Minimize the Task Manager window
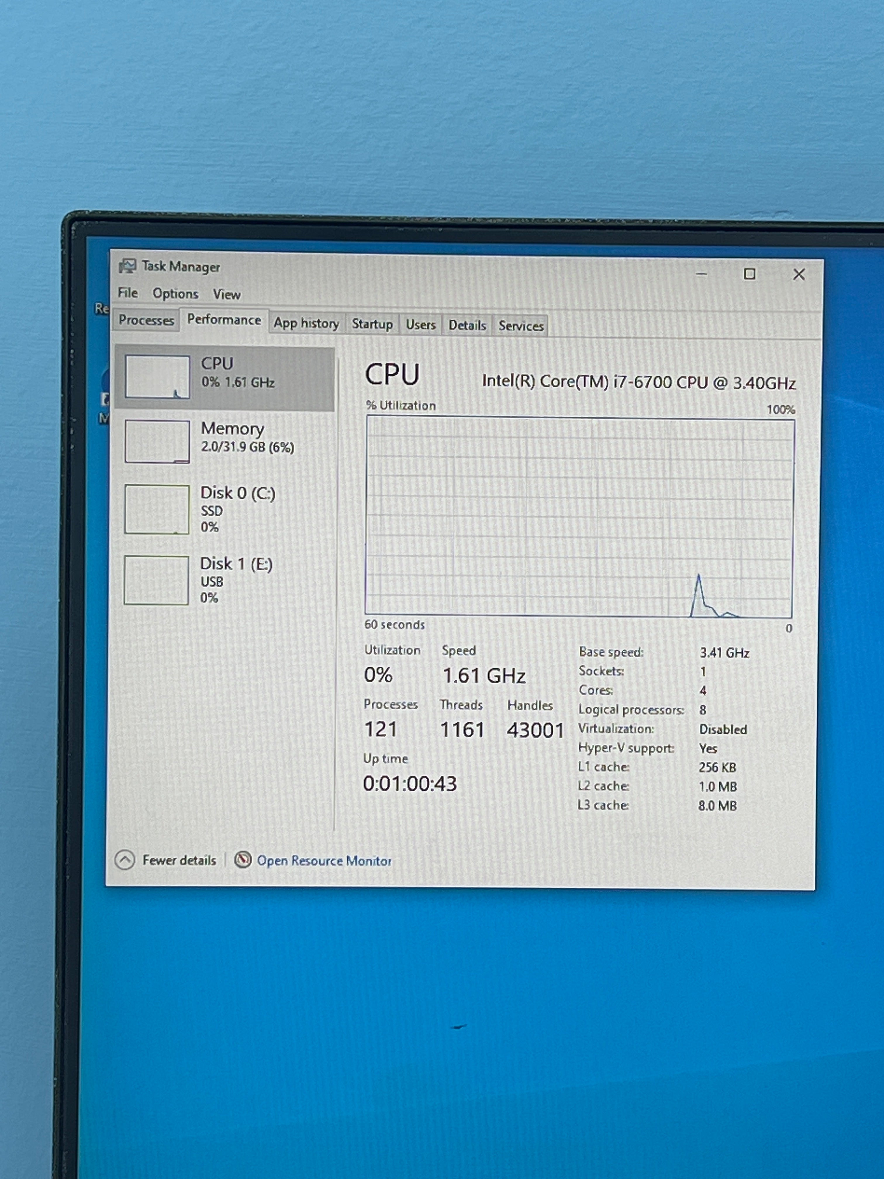This screenshot has width=884, height=1179. tap(701, 274)
